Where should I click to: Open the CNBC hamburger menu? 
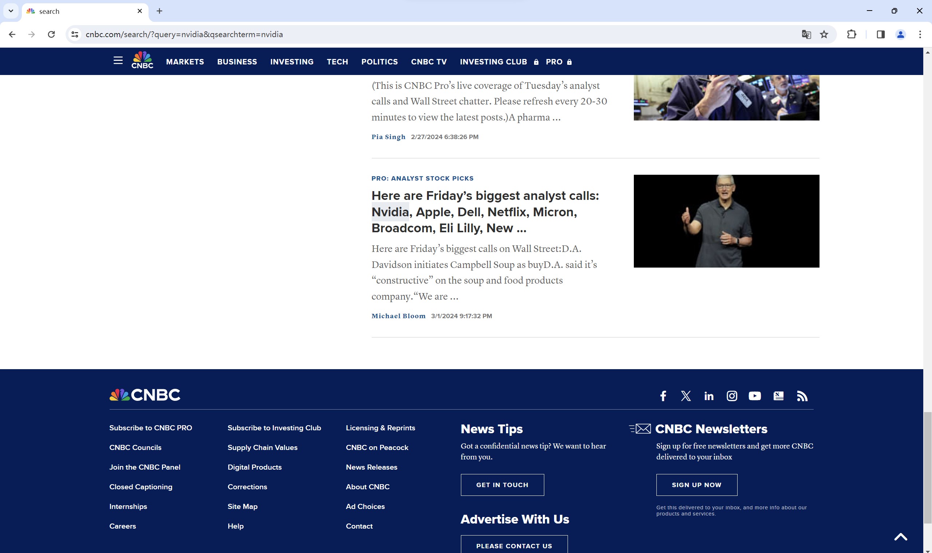pos(118,60)
